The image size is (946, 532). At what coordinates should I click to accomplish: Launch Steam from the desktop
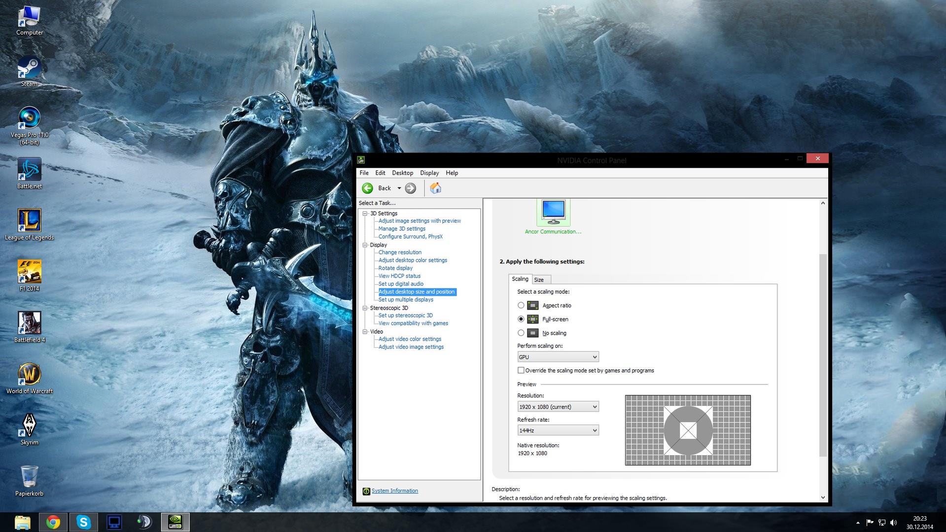point(30,72)
